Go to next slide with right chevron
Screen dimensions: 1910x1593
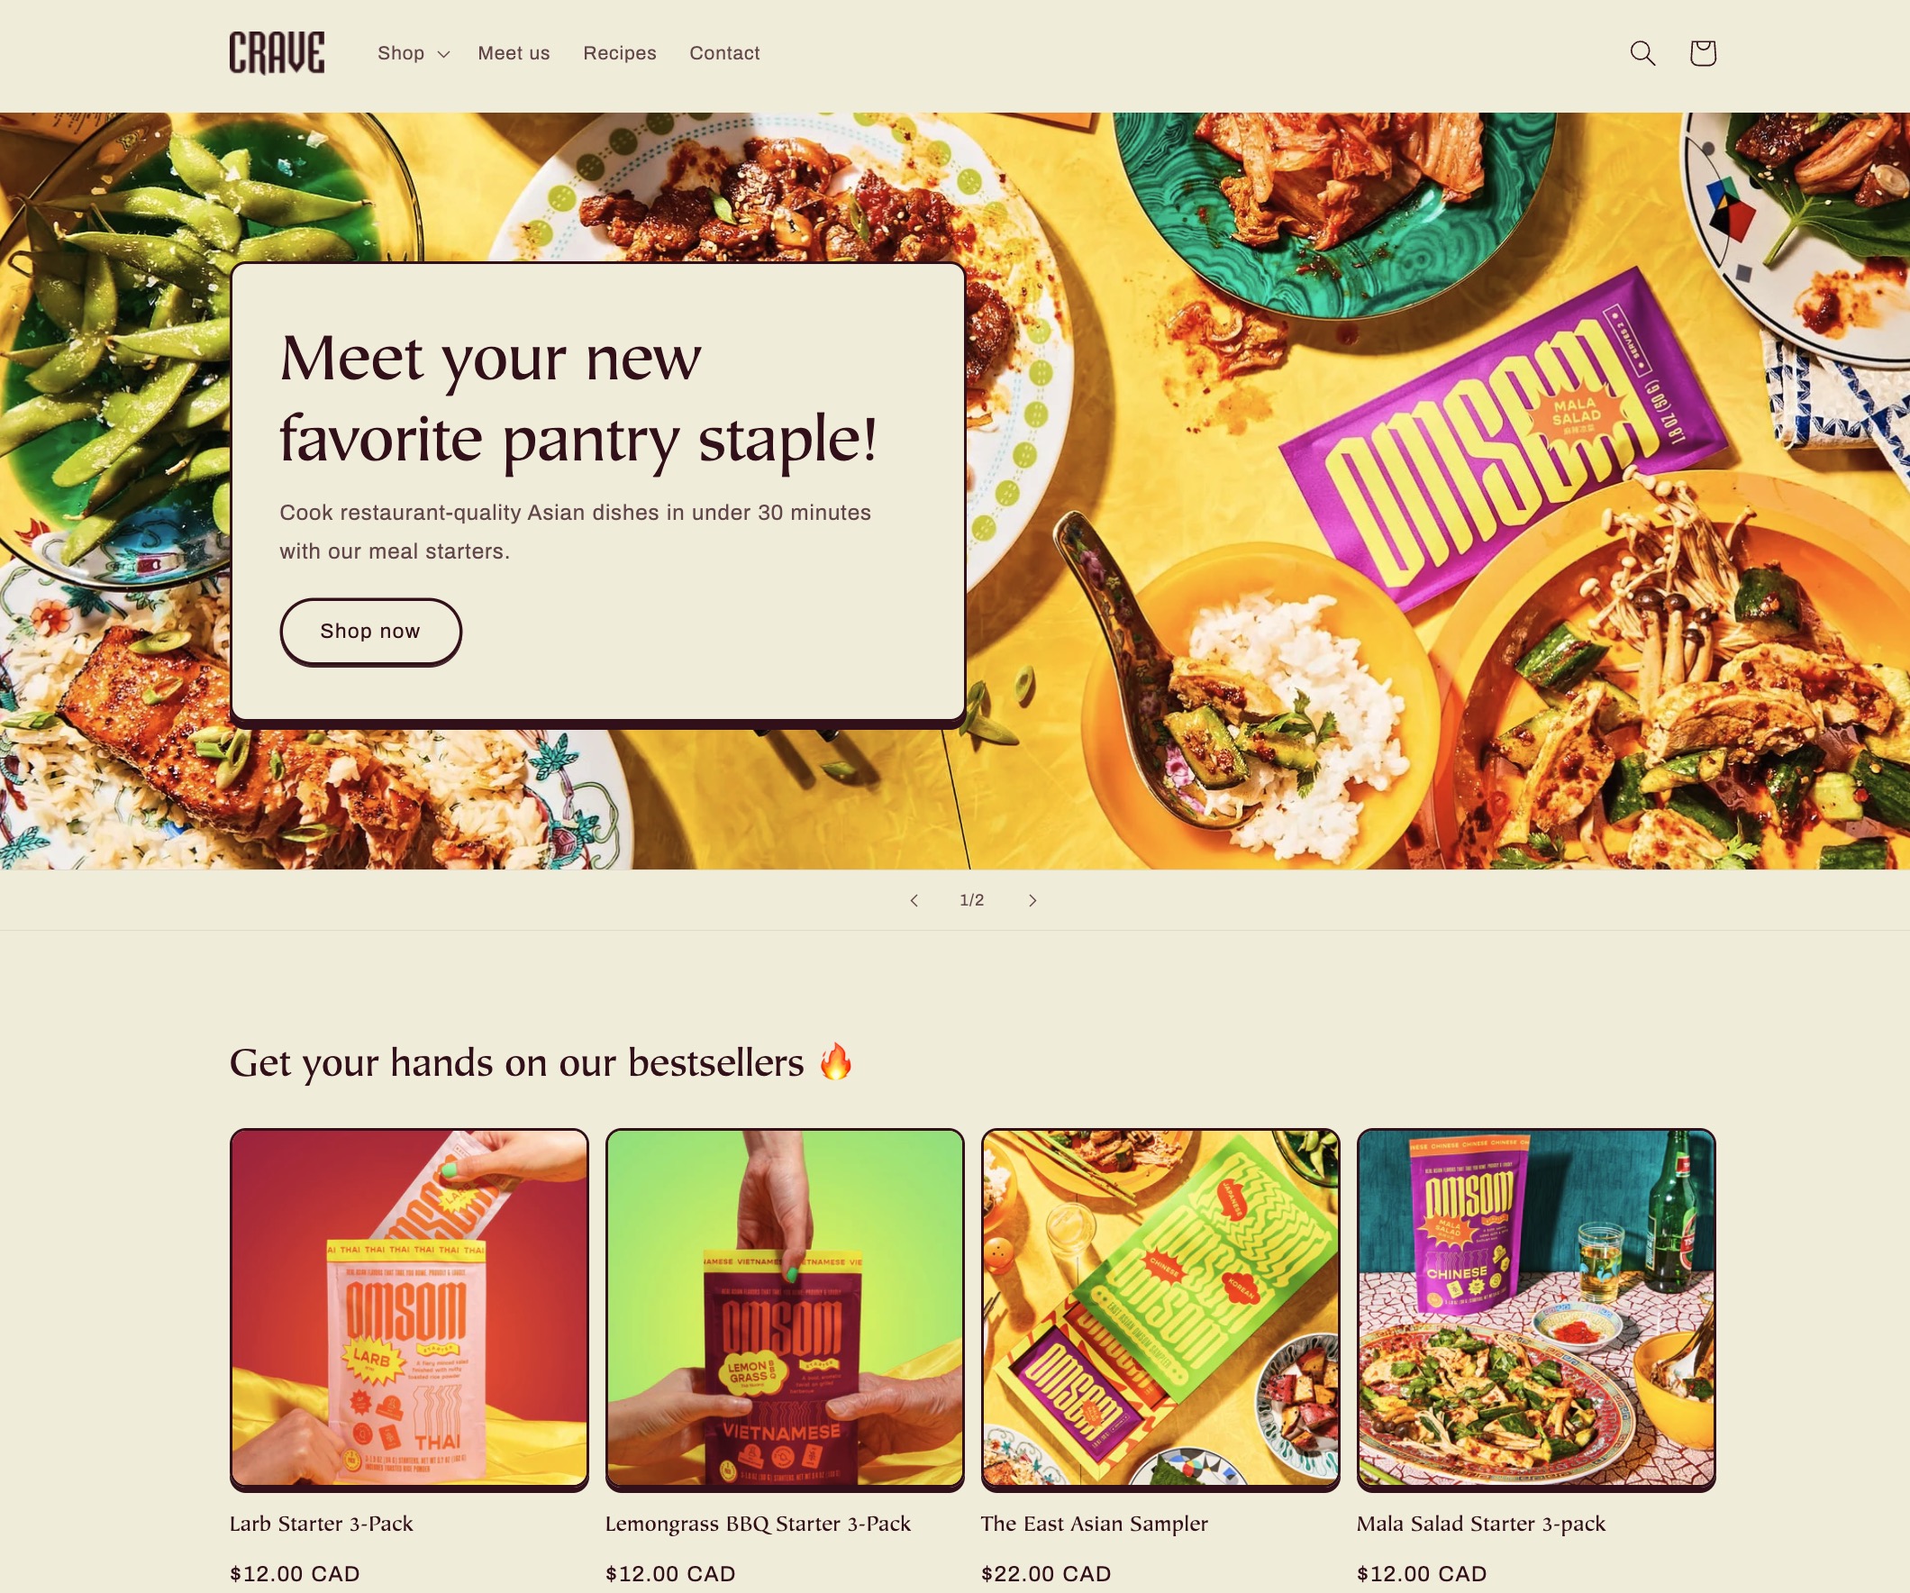coord(1032,900)
